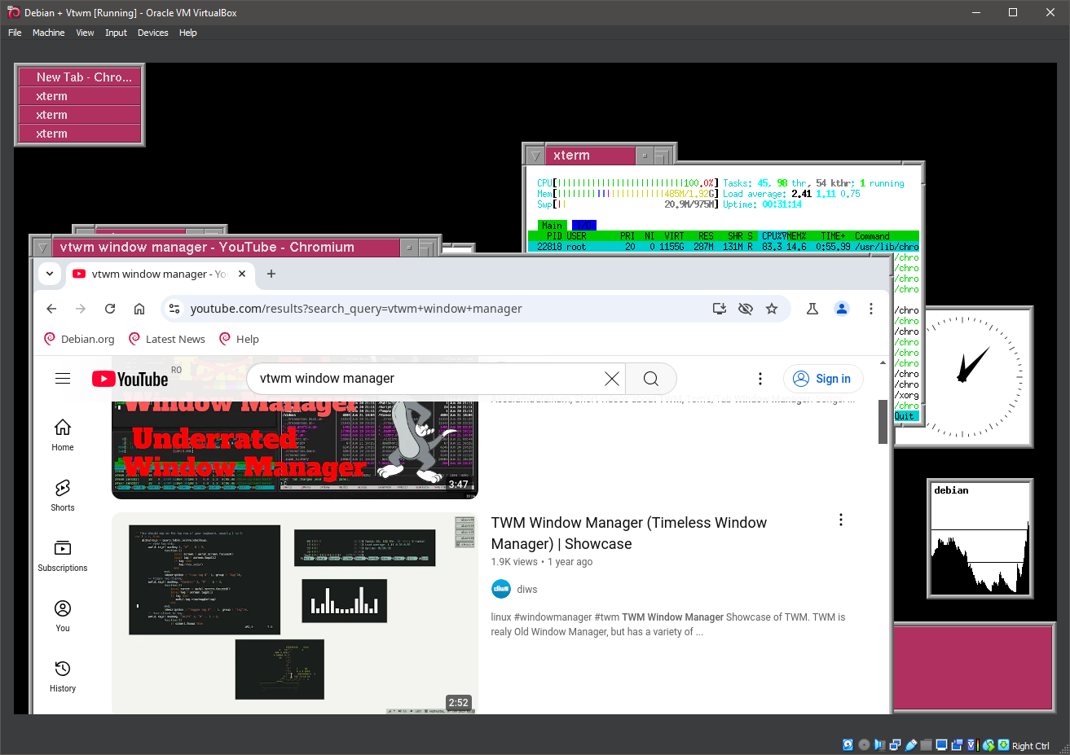Image resolution: width=1070 pixels, height=755 pixels.
Task: Clear the search query with the X
Action: (x=612, y=378)
